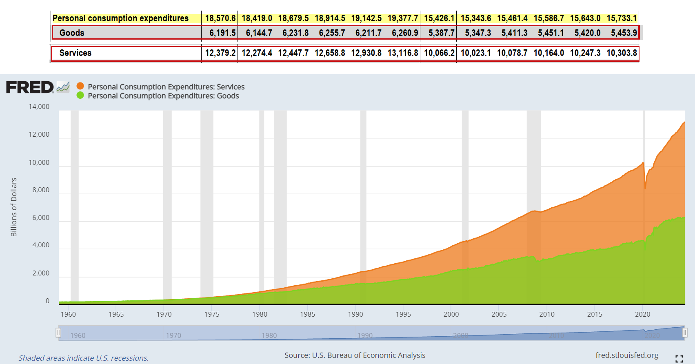Toggle the Personal Consumption Expenditures: Services series label
The width and height of the screenshot is (695, 364).
point(166,87)
